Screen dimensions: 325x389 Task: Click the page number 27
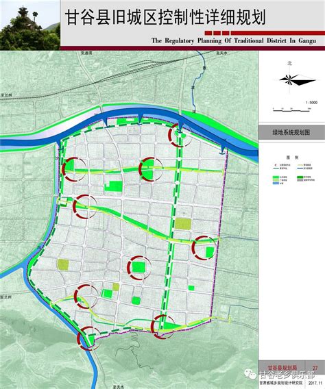[315, 368]
